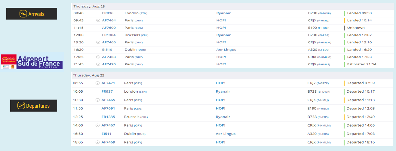396x151 pixels.
Task: Open flight AF7468 link
Action: [x=109, y=57]
